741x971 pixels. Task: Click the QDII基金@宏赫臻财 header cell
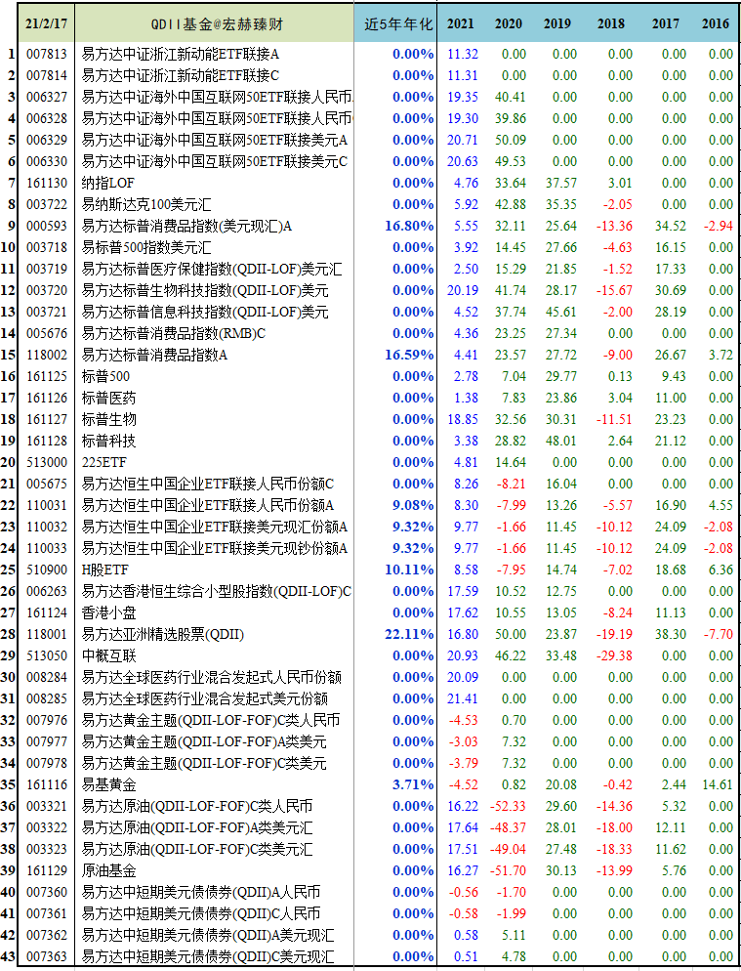[x=214, y=24]
